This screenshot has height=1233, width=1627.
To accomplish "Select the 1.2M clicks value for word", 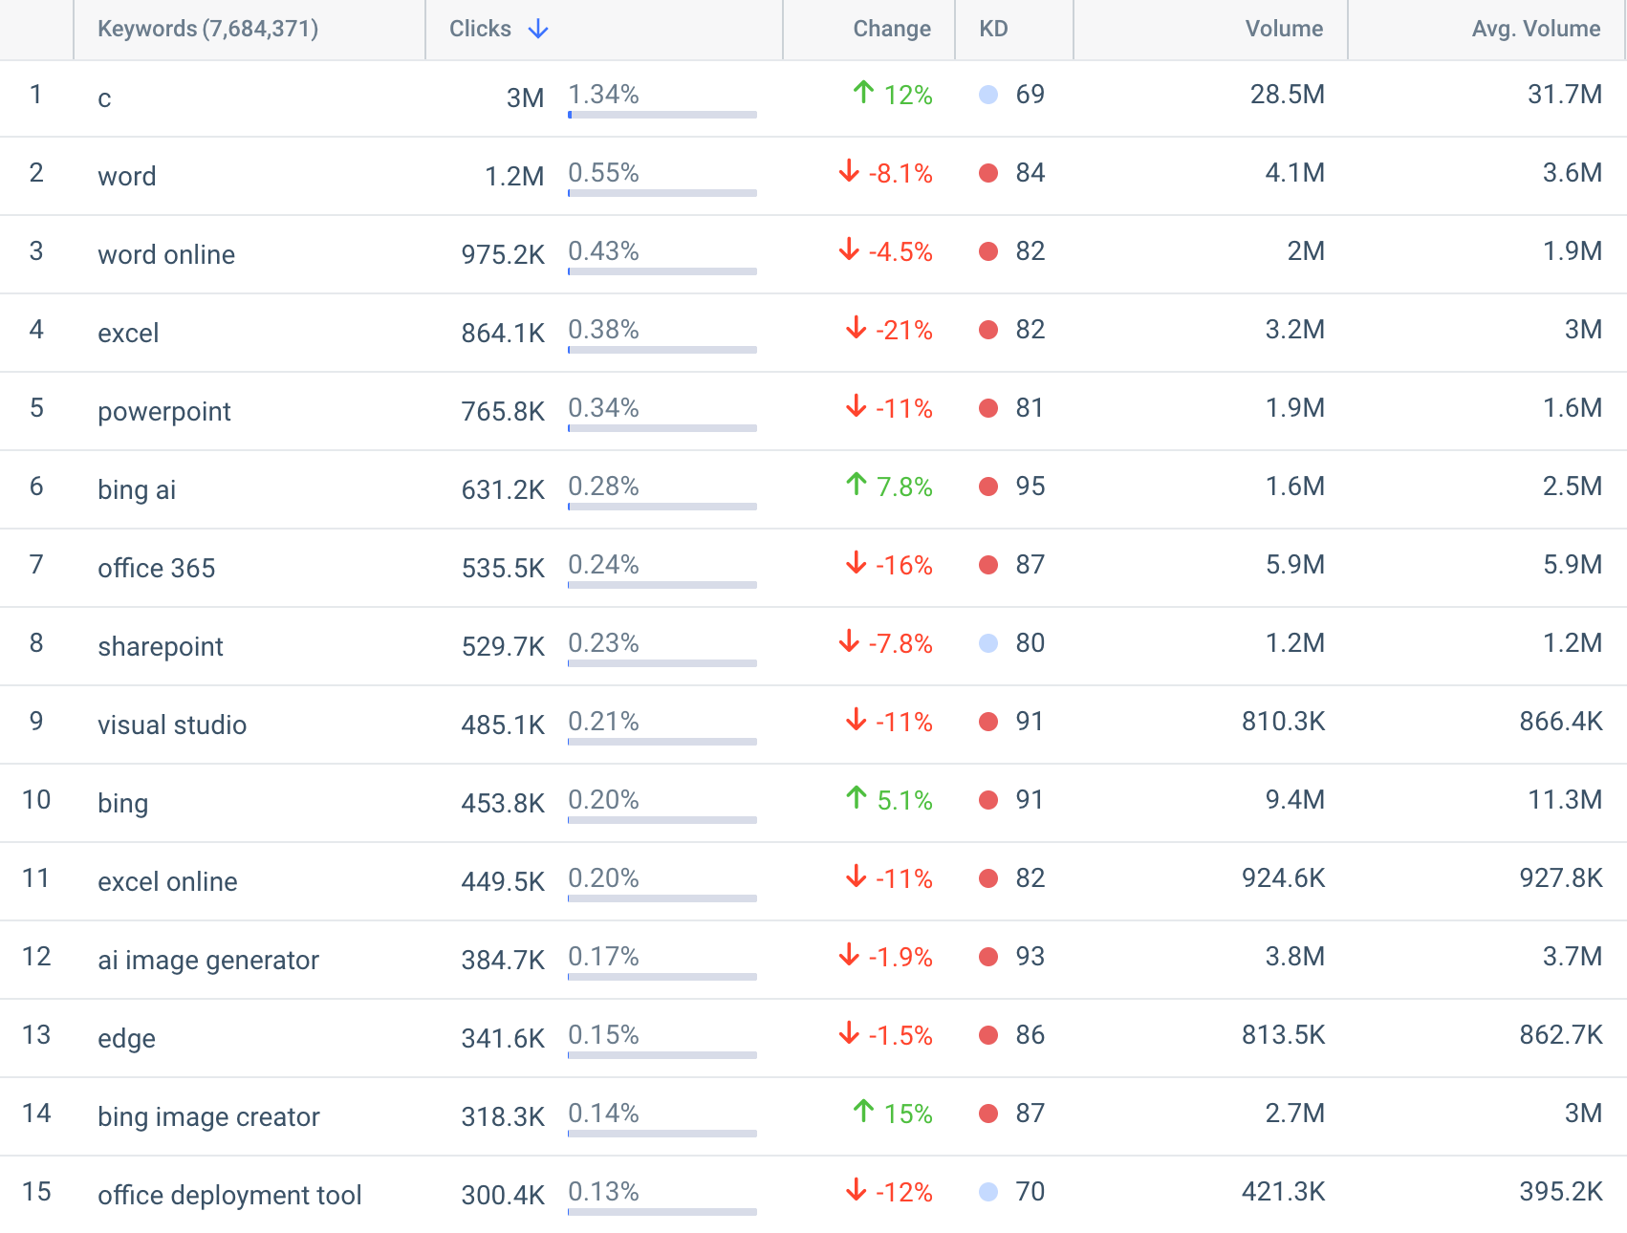I will click(x=514, y=176).
